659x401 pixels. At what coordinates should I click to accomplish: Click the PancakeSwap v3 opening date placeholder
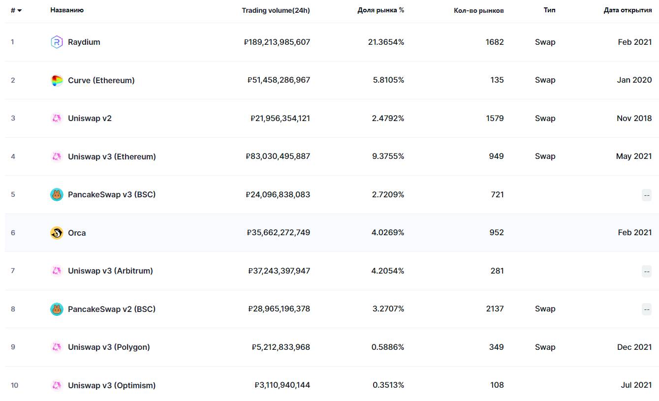(x=646, y=195)
